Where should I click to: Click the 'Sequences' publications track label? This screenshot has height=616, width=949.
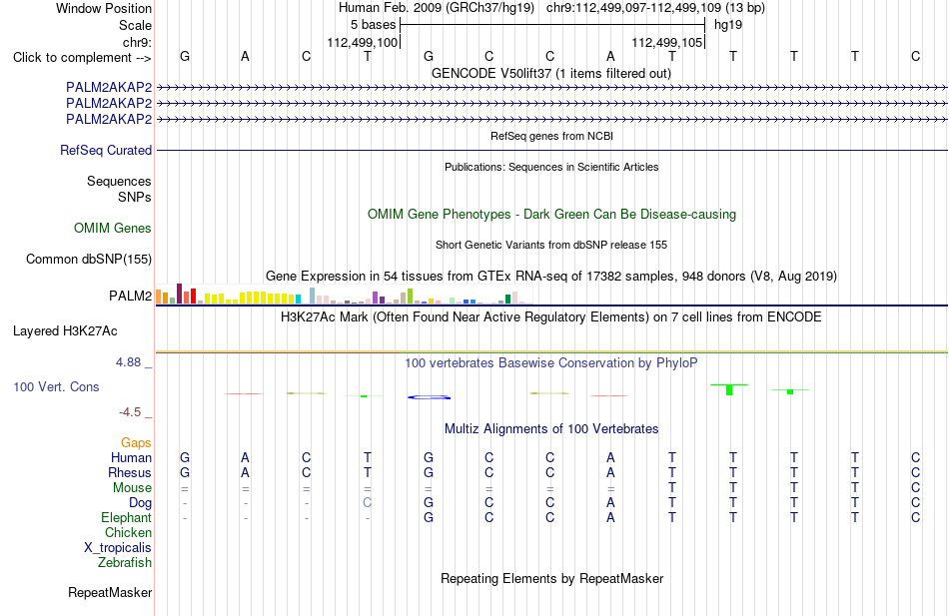[x=119, y=181]
